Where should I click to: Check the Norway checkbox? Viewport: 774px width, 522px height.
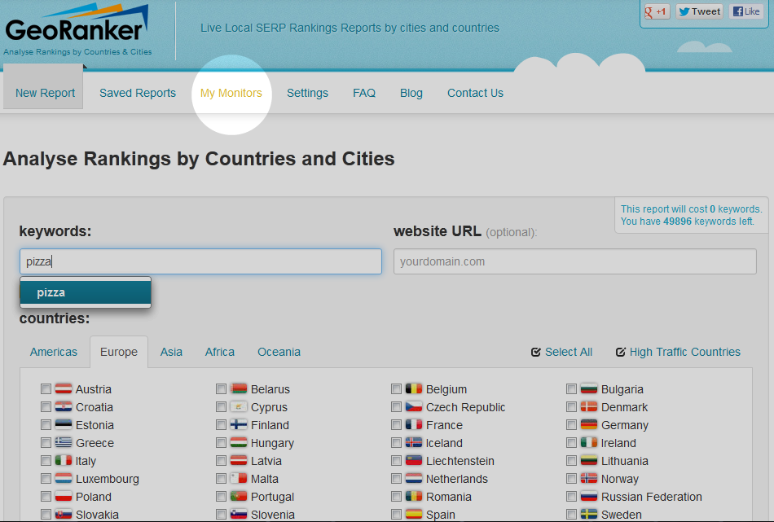(572, 479)
